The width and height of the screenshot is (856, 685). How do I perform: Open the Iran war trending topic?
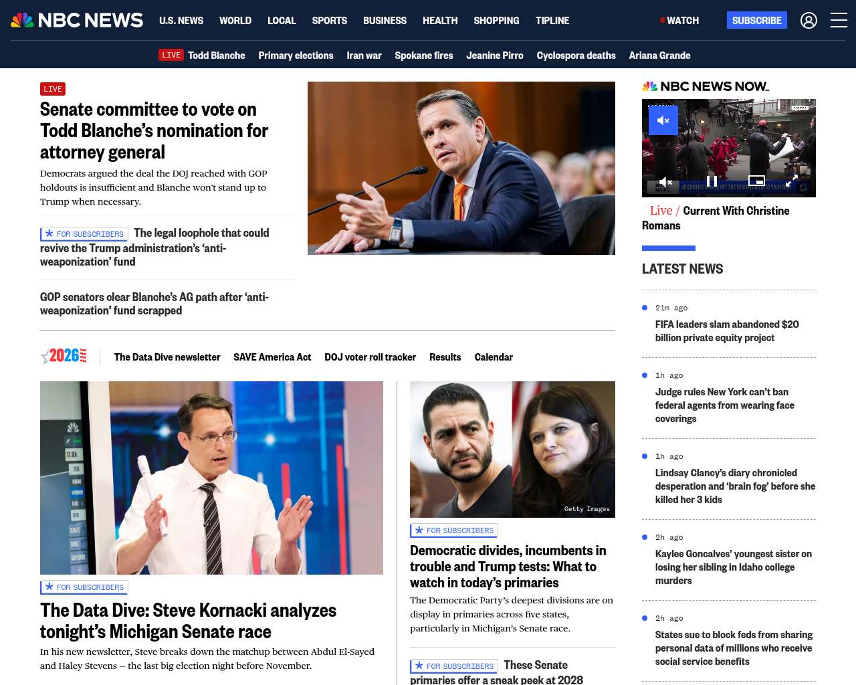(x=364, y=56)
